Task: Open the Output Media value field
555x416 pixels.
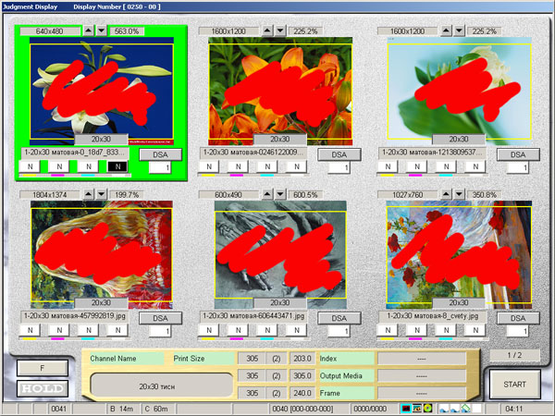Action: (x=427, y=375)
